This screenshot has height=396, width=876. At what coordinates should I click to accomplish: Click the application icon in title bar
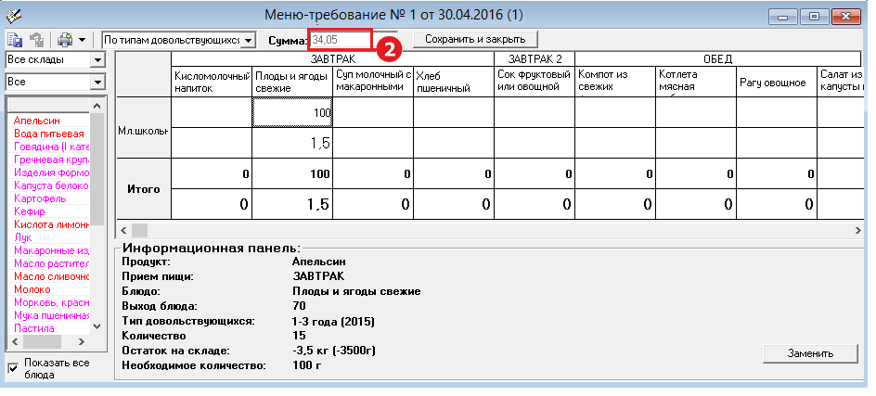[13, 15]
